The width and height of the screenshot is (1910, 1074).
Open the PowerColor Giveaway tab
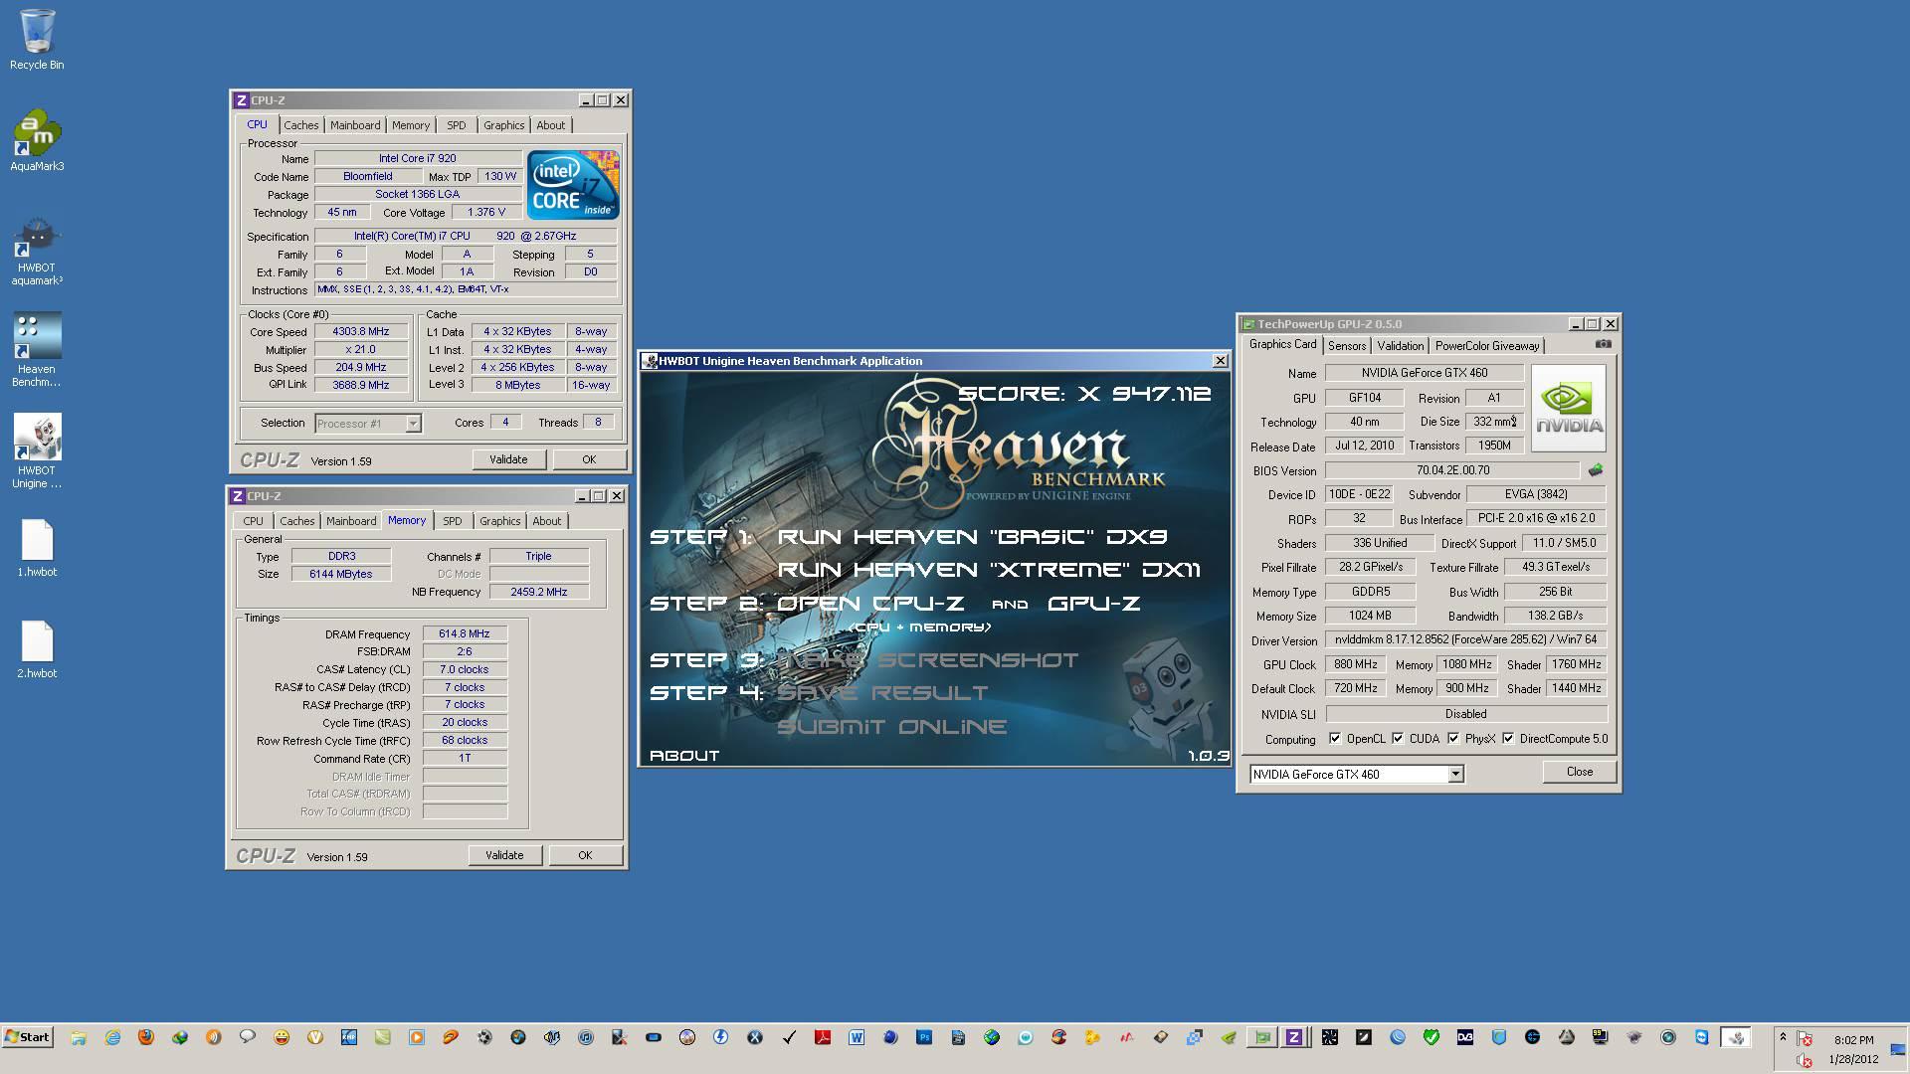[1486, 346]
